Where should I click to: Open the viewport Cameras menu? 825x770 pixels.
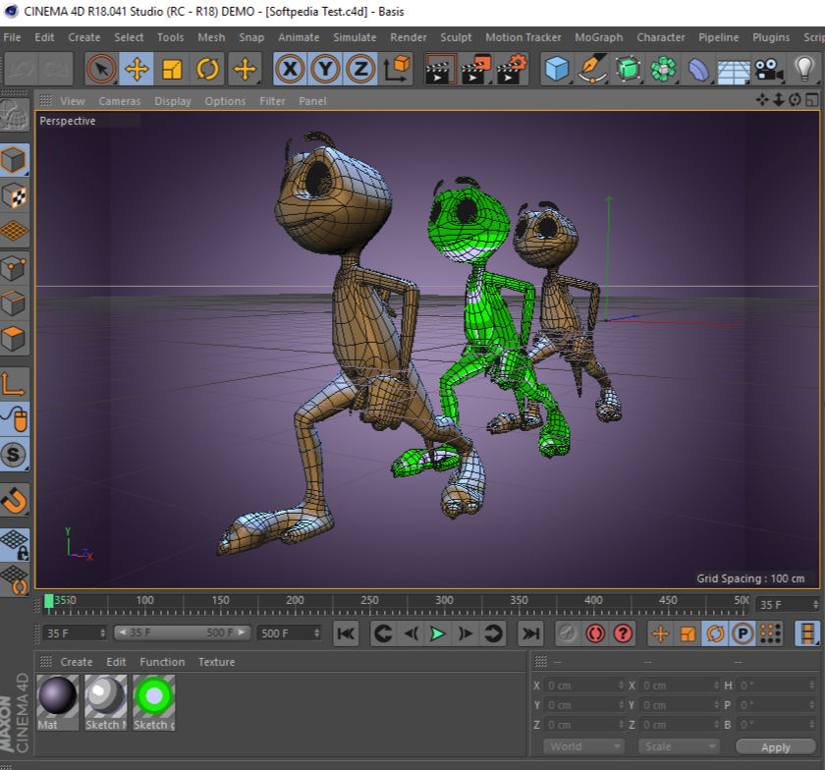click(120, 101)
